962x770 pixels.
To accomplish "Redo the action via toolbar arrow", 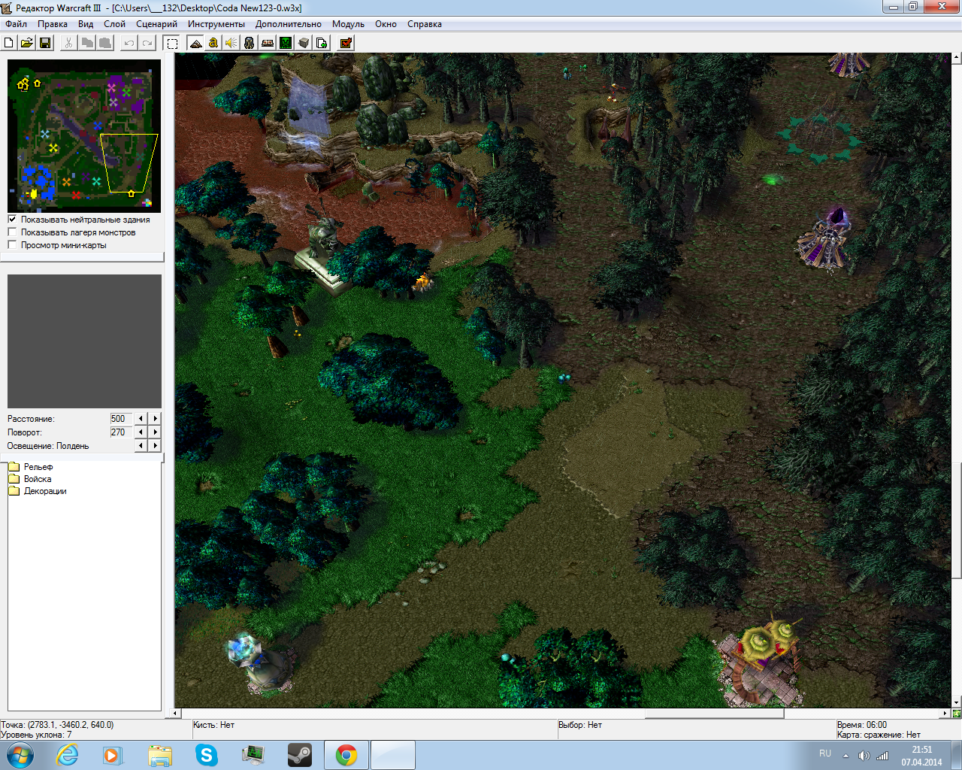I will point(147,43).
